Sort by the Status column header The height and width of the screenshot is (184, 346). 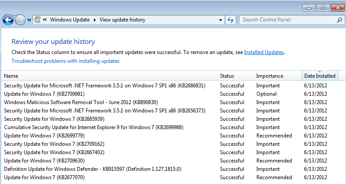pos(227,76)
